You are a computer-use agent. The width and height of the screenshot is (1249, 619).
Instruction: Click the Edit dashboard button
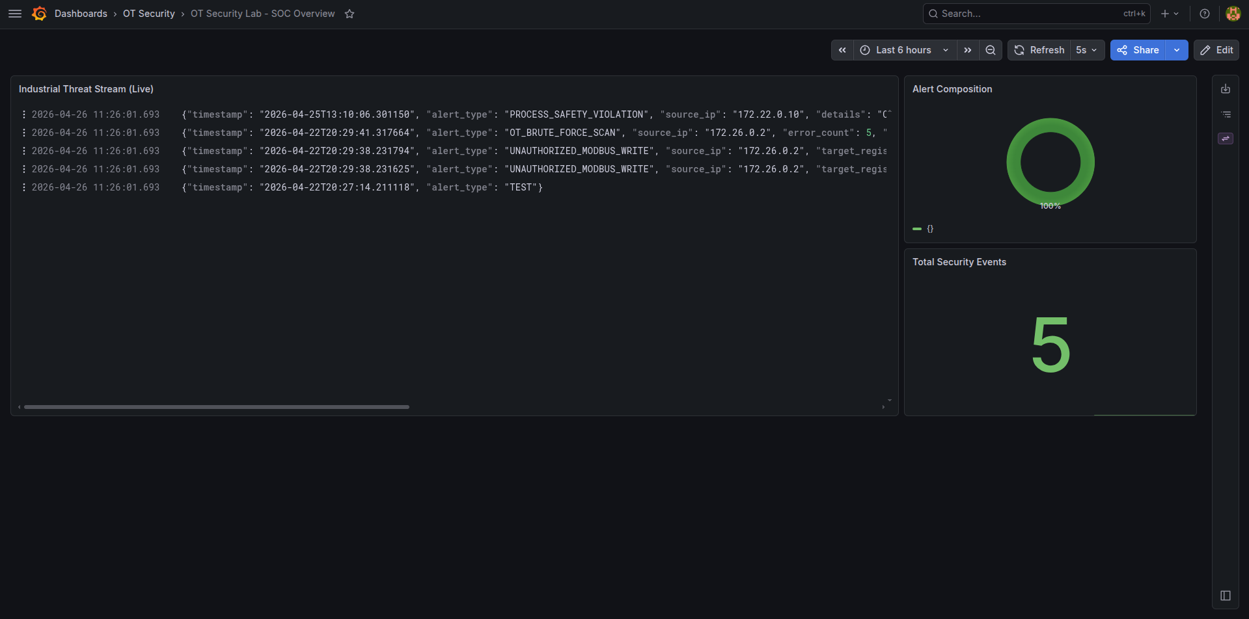click(1216, 50)
